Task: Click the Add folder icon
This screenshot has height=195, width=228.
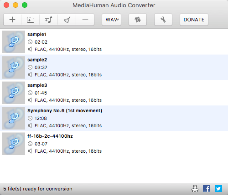Action: click(x=31, y=20)
